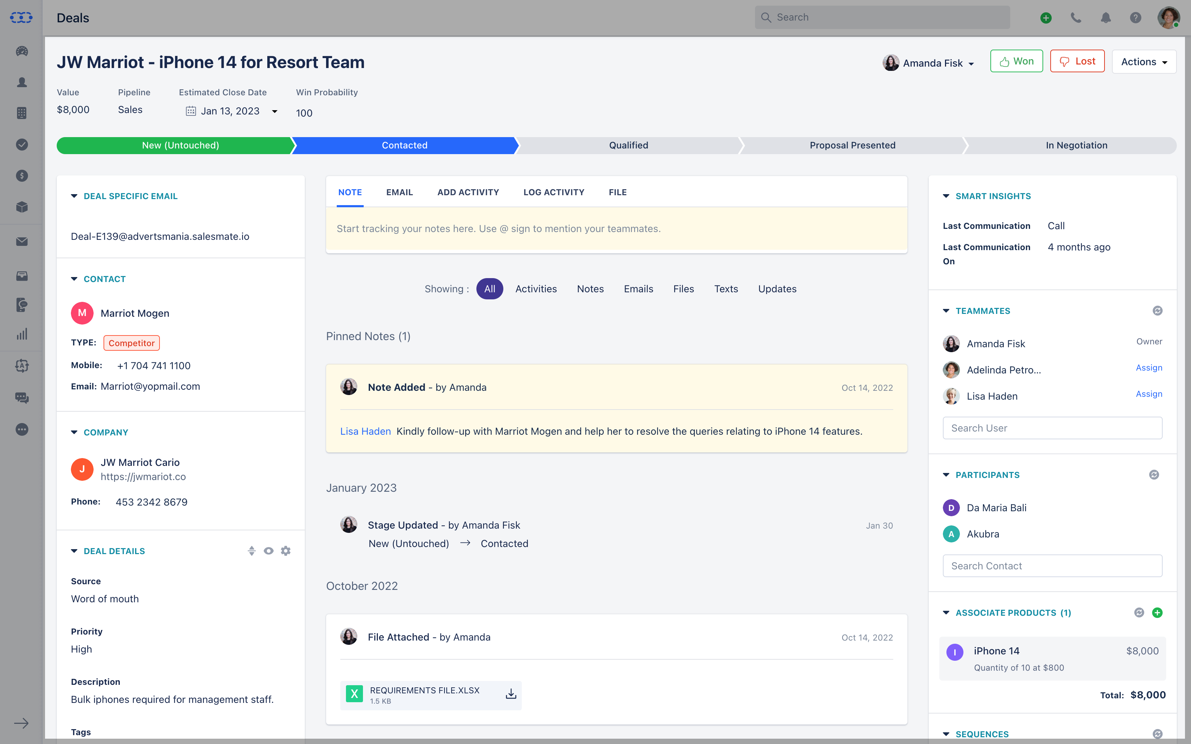This screenshot has width=1191, height=744.
Task: Open the notifications bell icon
Action: [1106, 18]
